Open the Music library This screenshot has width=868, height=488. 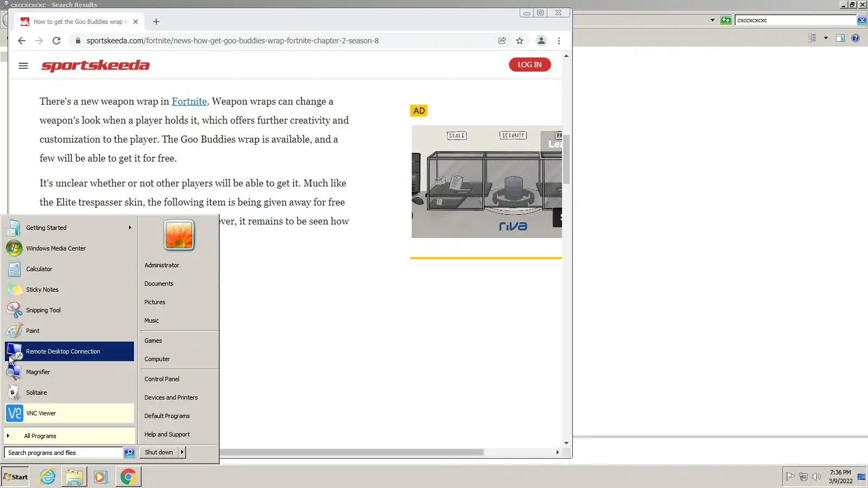(x=152, y=320)
